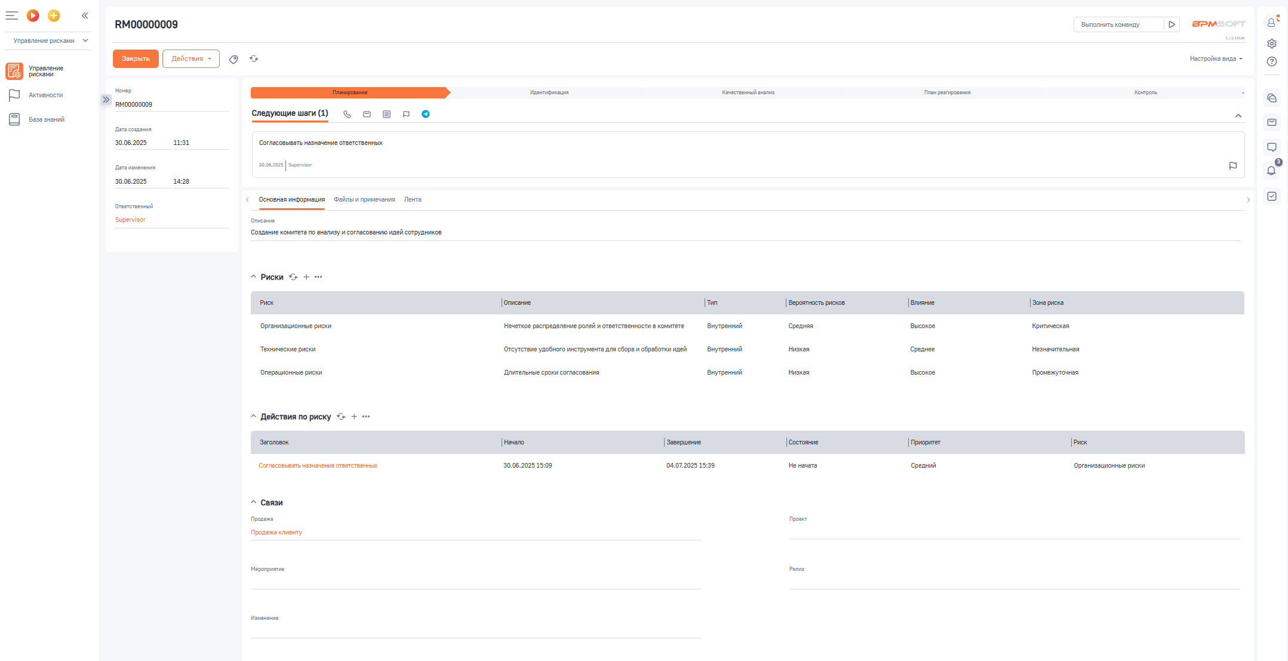1288x661 pixels.
Task: Select the Идентификация stage
Action: 549,92
